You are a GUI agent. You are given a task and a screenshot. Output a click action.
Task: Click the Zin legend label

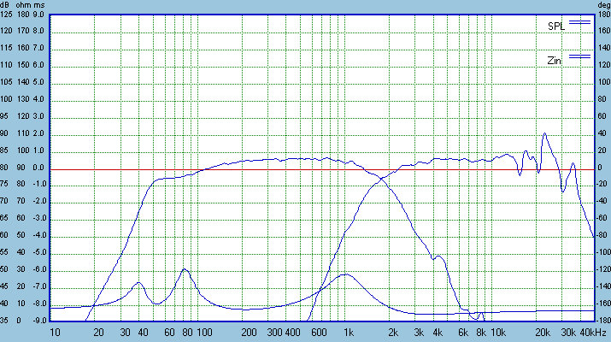tap(555, 62)
